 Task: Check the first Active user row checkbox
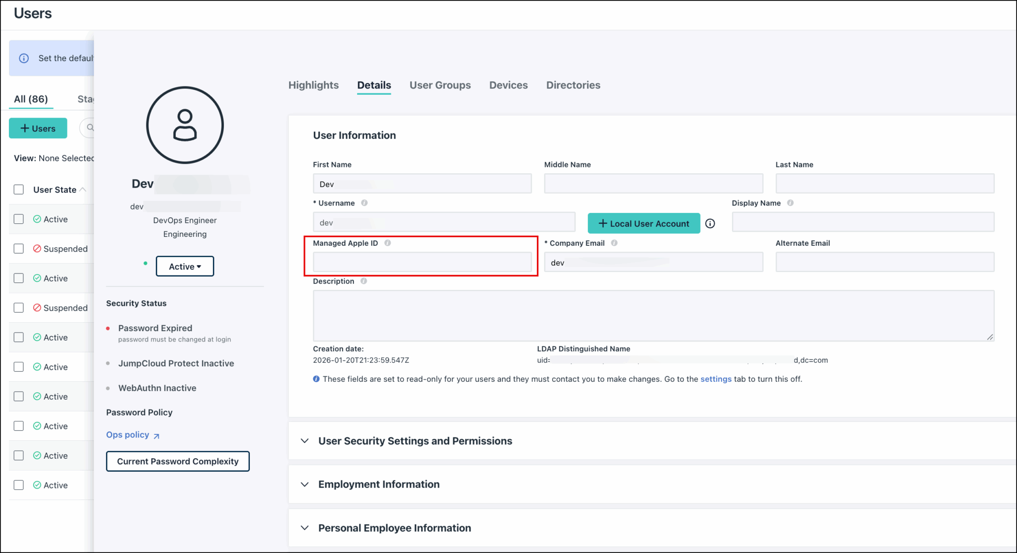[x=19, y=219]
